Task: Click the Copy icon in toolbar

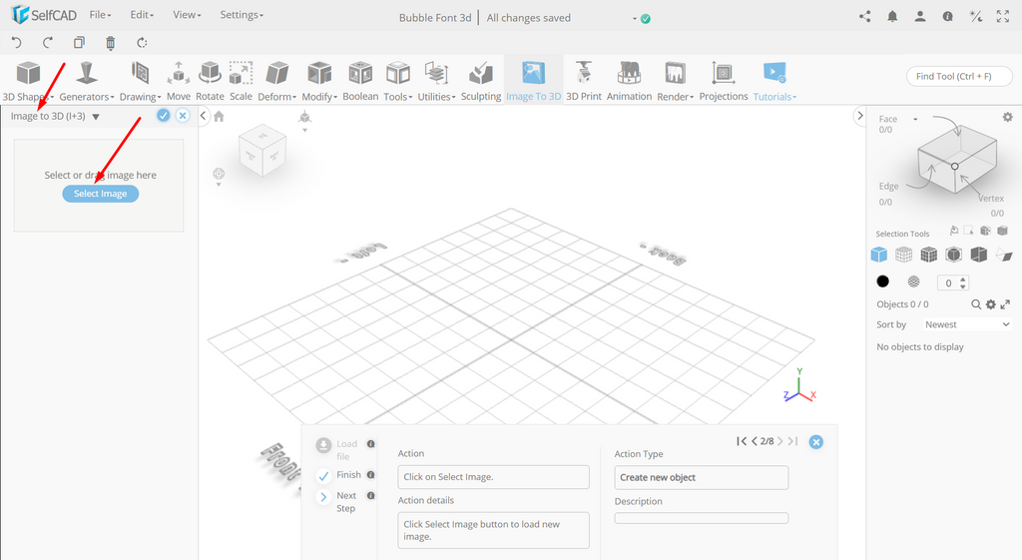Action: [79, 43]
